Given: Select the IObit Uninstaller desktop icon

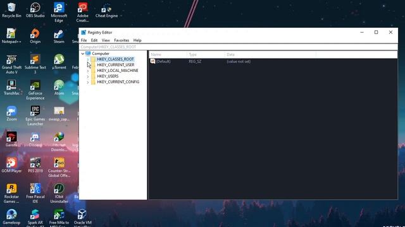Looking at the screenshot, I should coord(59,194).
